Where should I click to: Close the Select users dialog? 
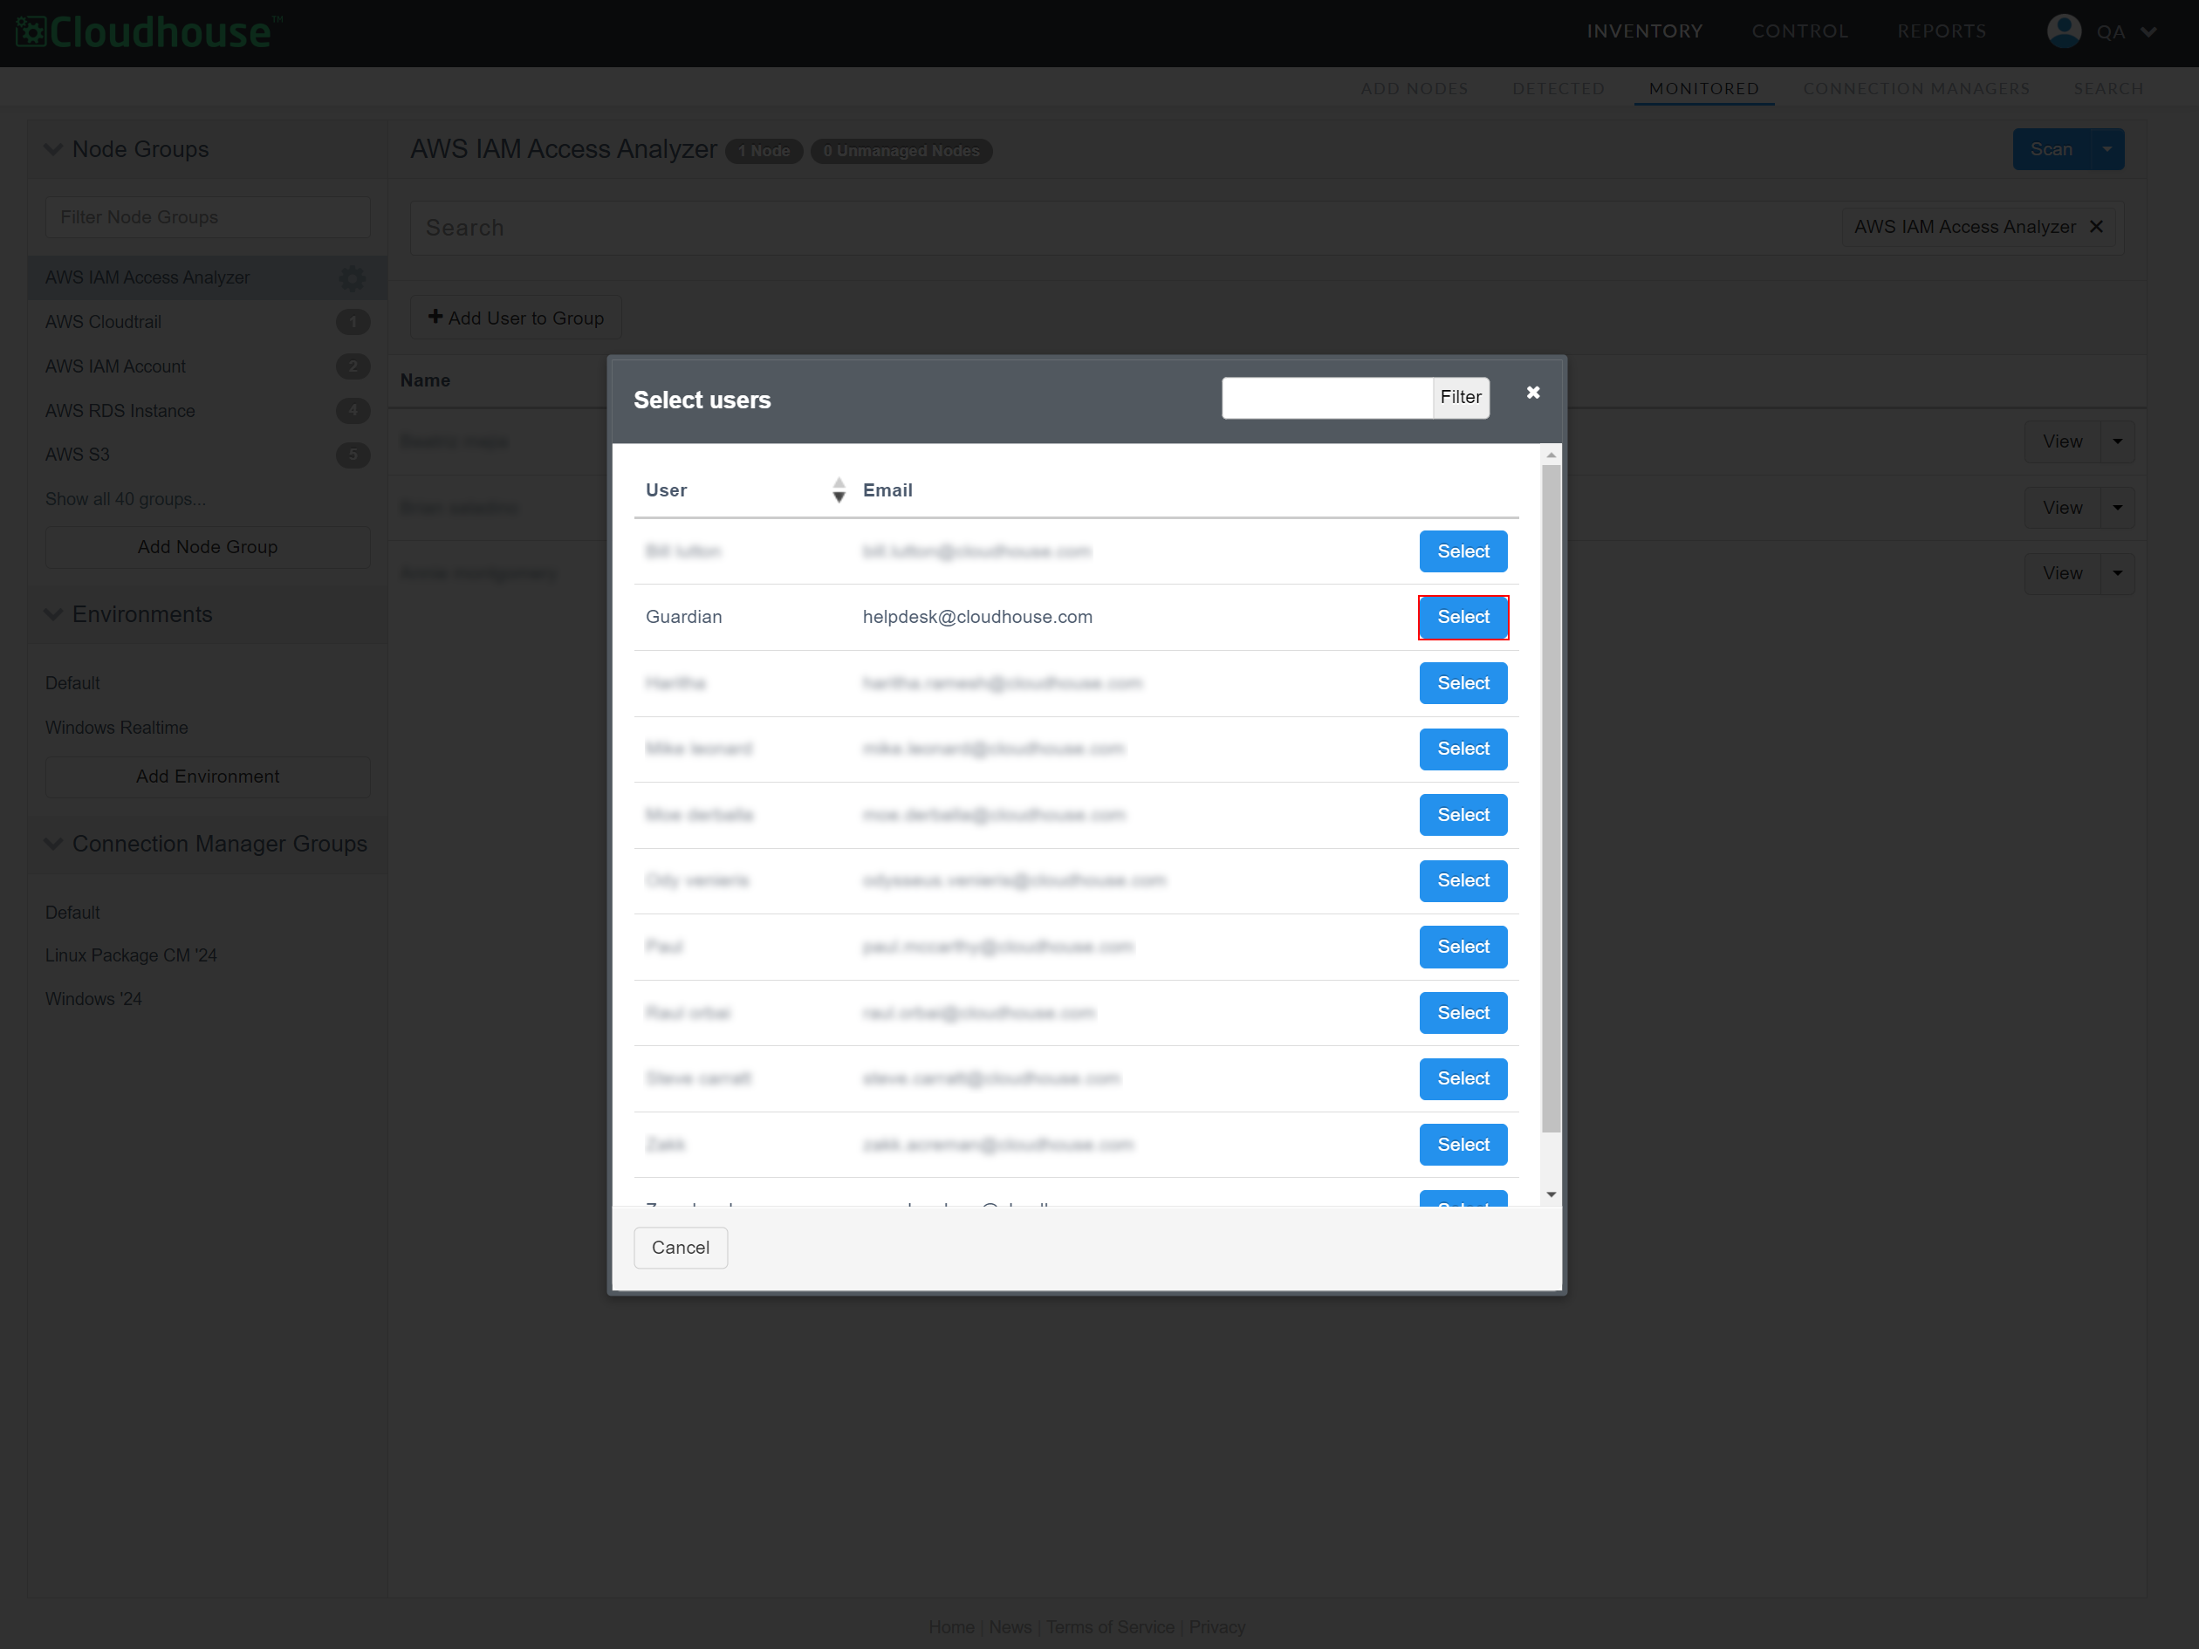point(1533,393)
